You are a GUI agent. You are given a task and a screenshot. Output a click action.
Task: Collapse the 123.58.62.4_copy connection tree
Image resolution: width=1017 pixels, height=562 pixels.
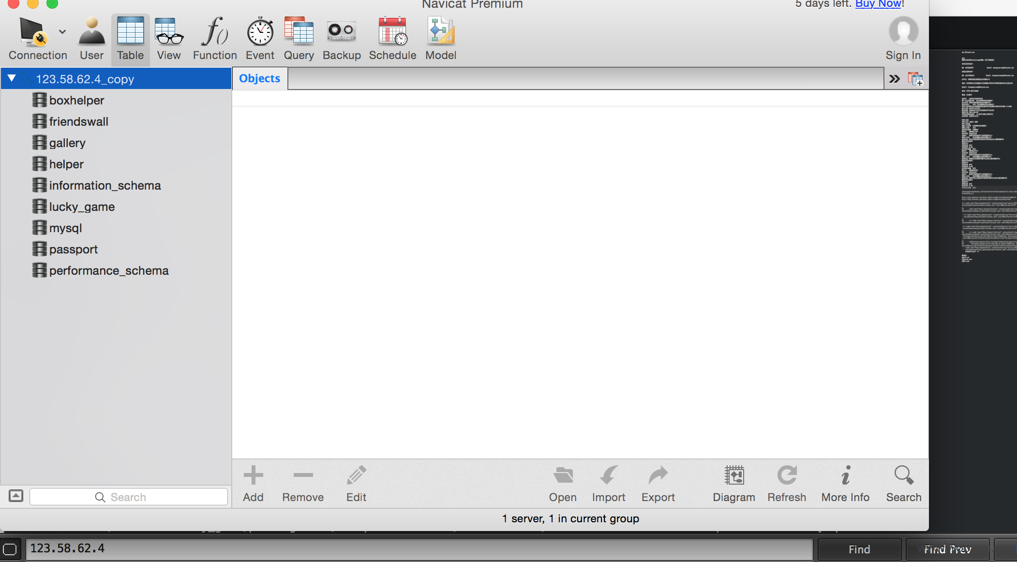pyautogui.click(x=12, y=78)
